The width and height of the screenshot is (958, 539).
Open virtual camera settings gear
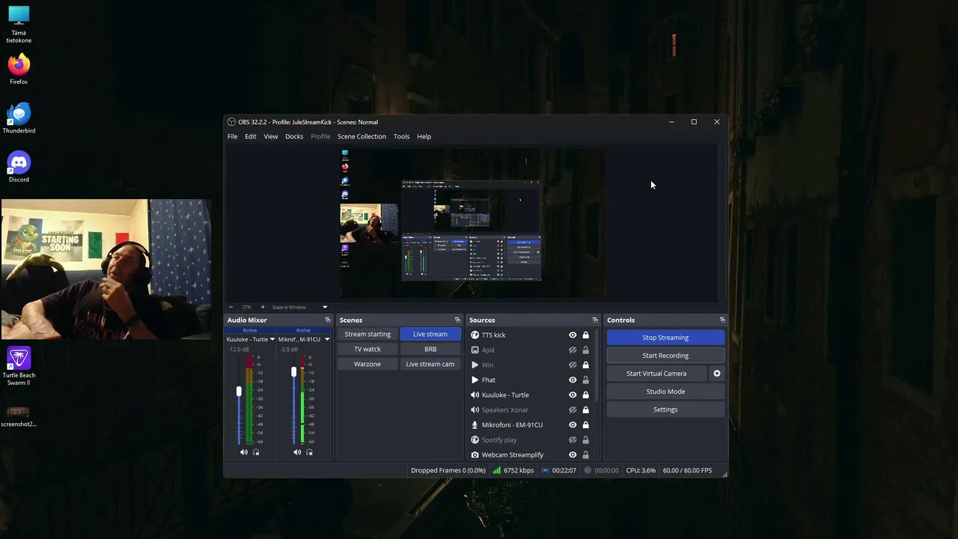coord(717,374)
